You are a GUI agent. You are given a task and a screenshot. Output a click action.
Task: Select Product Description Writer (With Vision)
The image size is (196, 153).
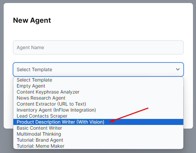98,122
